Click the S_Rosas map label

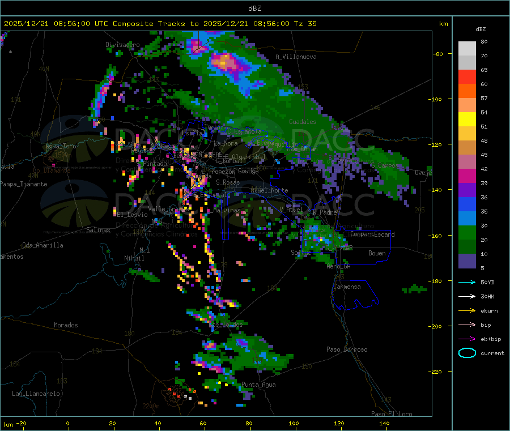tap(228, 182)
